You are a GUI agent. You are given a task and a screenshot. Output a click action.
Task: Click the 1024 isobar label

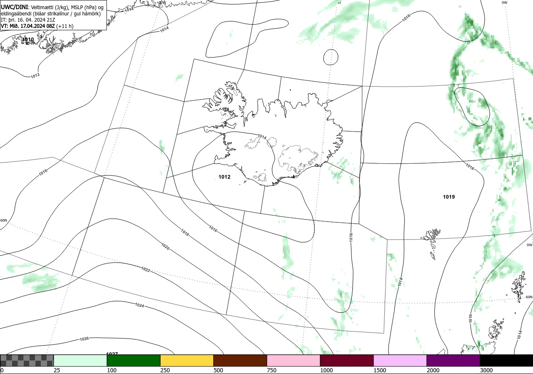pos(139,305)
